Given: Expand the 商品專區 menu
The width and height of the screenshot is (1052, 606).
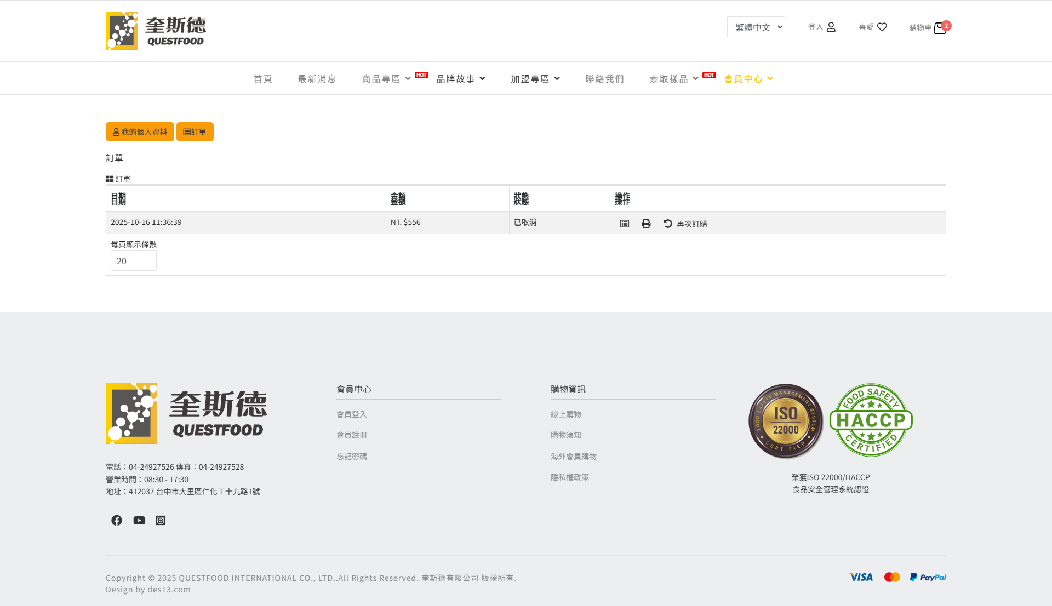Looking at the screenshot, I should (386, 79).
